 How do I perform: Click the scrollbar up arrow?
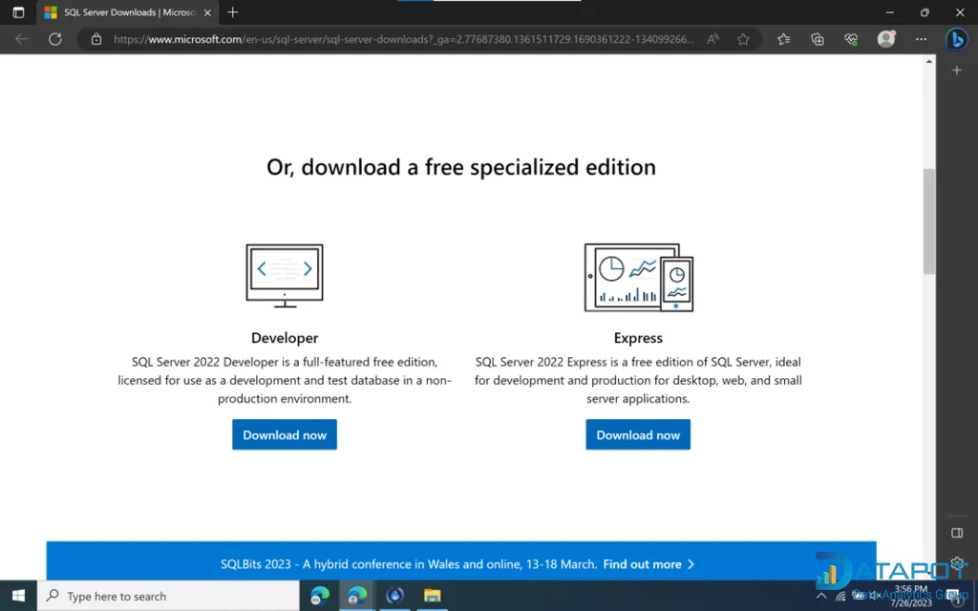928,61
